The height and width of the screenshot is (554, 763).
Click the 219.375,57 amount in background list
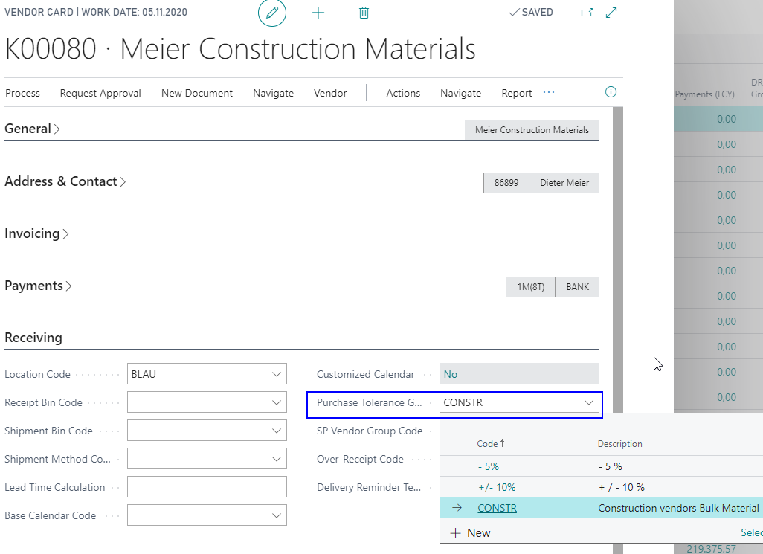[711, 549]
